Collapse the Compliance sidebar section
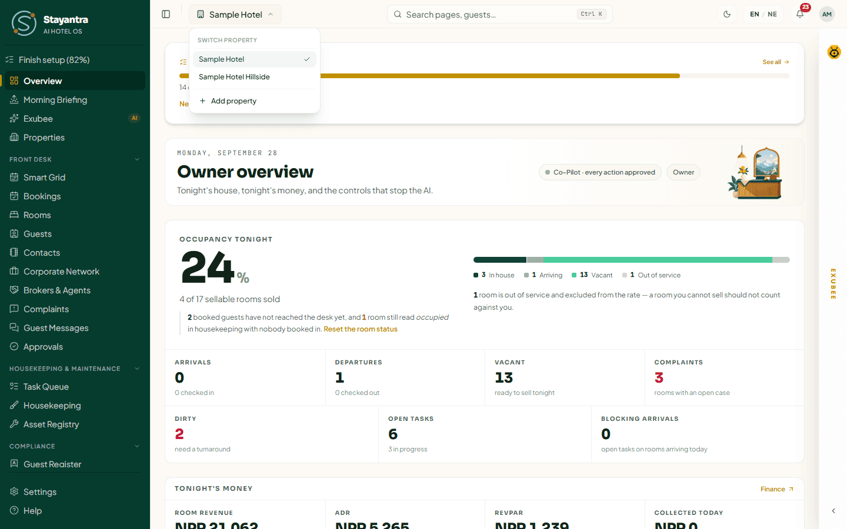Image resolution: width=847 pixels, height=529 pixels. click(75, 446)
